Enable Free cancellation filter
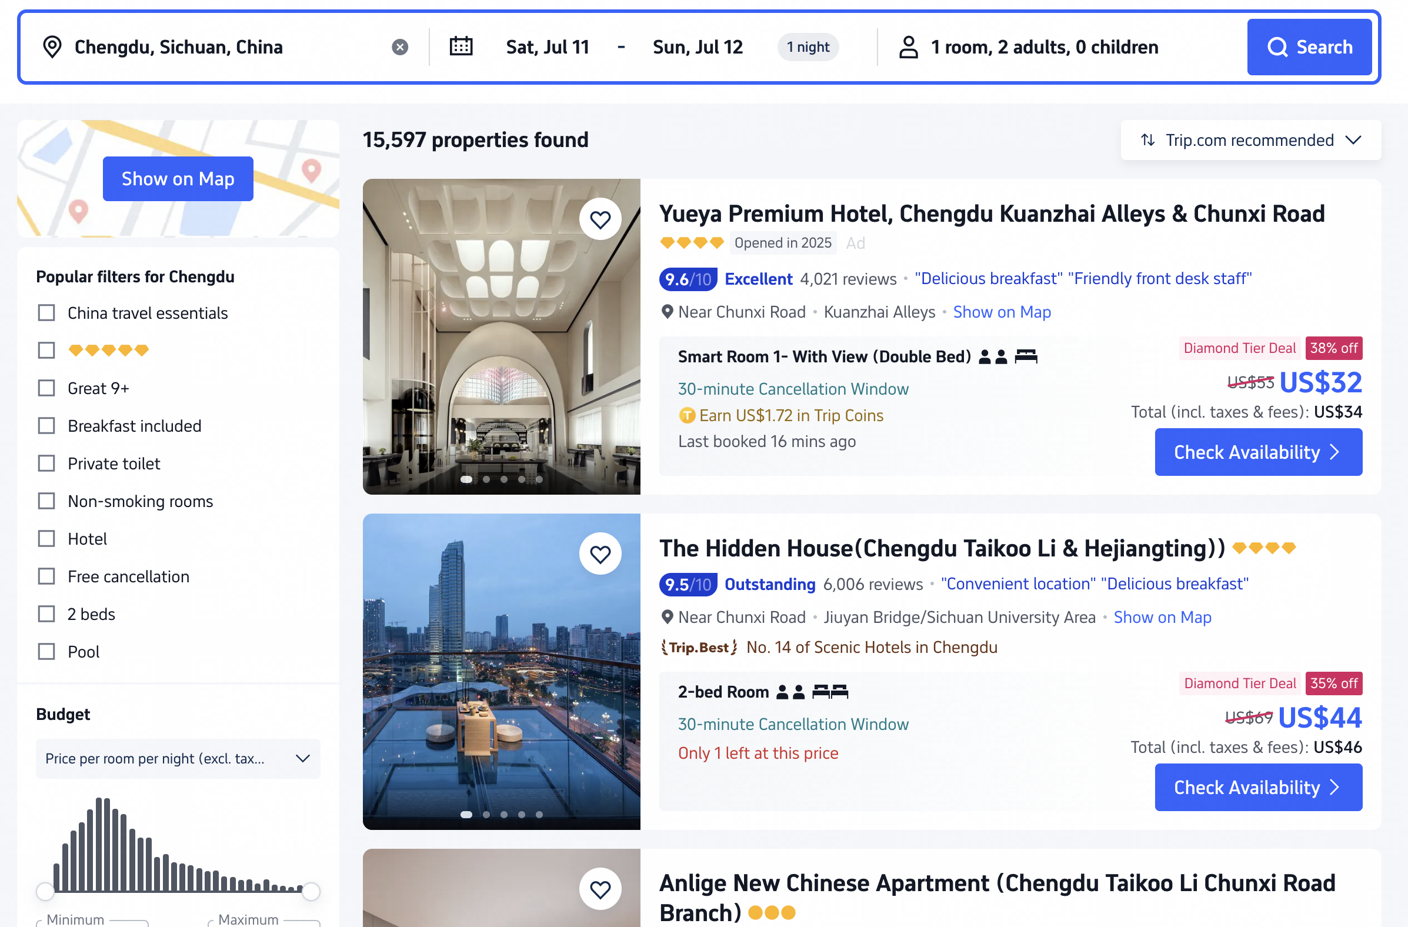Screen dimensions: 1408x927 (46, 576)
